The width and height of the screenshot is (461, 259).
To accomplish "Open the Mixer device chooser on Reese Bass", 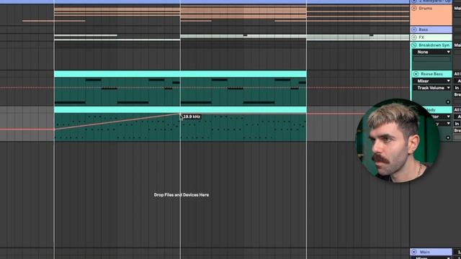I will point(431,81).
